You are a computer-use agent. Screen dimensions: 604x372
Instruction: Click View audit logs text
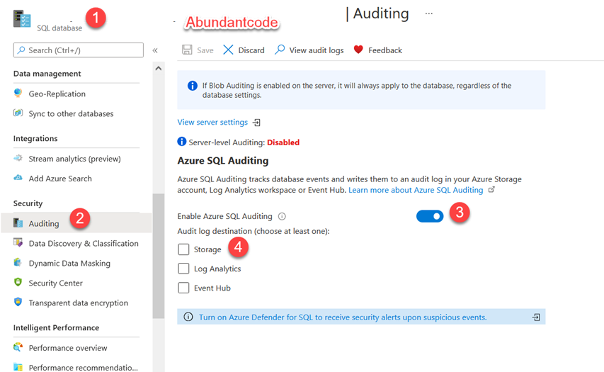click(x=317, y=50)
